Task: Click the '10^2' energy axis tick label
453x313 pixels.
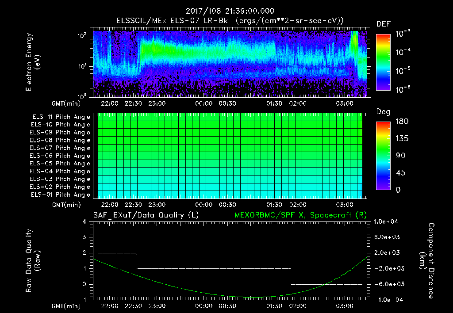Action: click(82, 36)
